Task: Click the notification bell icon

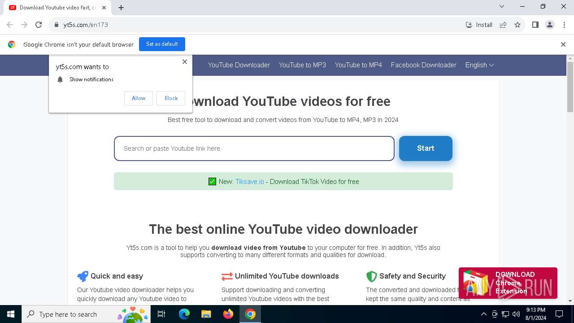Action: coord(60,79)
